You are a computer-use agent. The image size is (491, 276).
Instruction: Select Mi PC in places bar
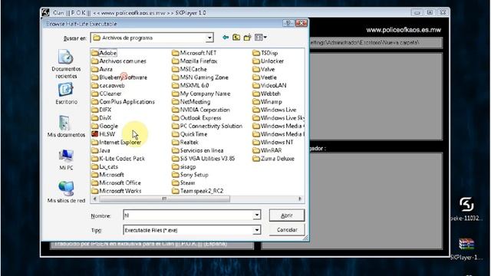pyautogui.click(x=66, y=159)
